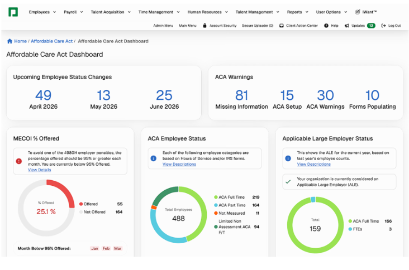The image size is (409, 270).
Task: Open the Human Resources menu
Action: (x=204, y=12)
